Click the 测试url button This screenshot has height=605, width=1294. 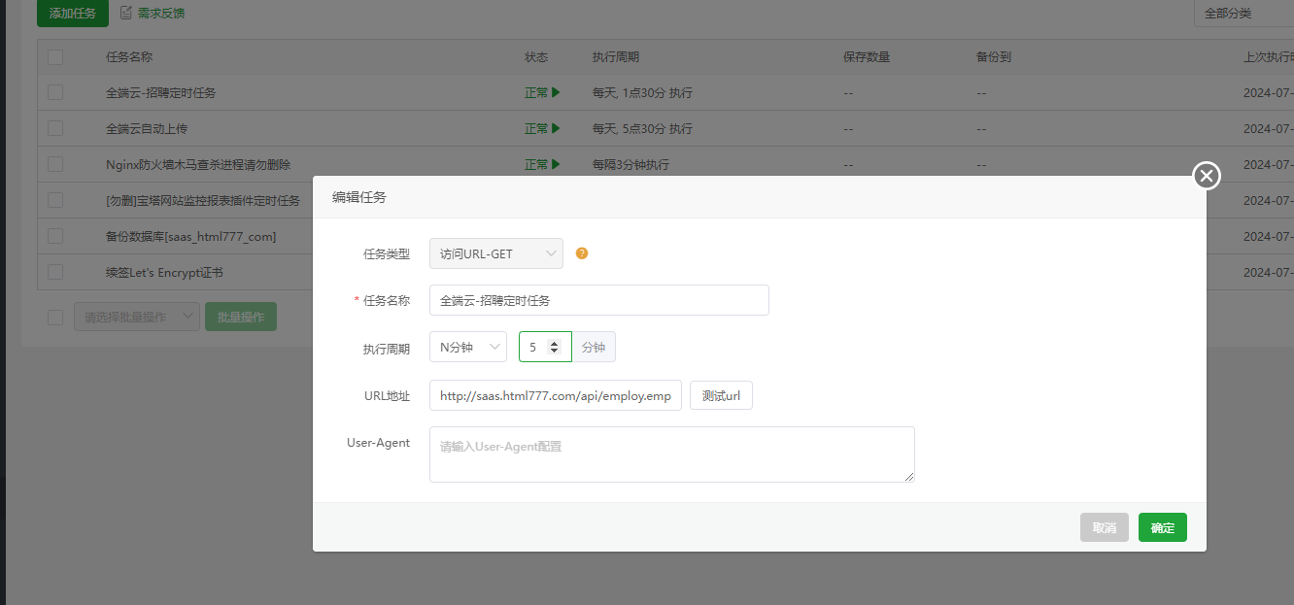[x=721, y=395]
